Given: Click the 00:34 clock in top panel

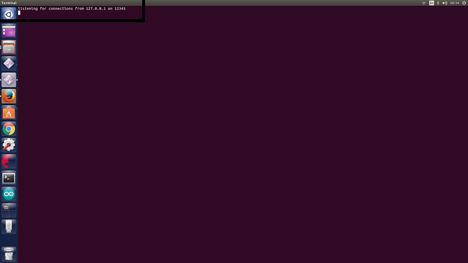Looking at the screenshot, I should click(x=455, y=3).
